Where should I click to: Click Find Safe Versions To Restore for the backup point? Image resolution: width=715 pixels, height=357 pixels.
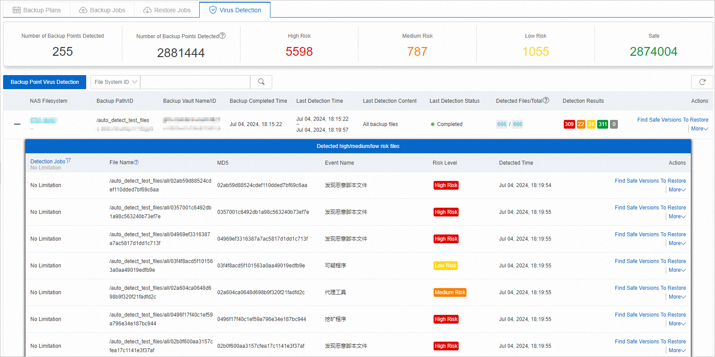673,120
